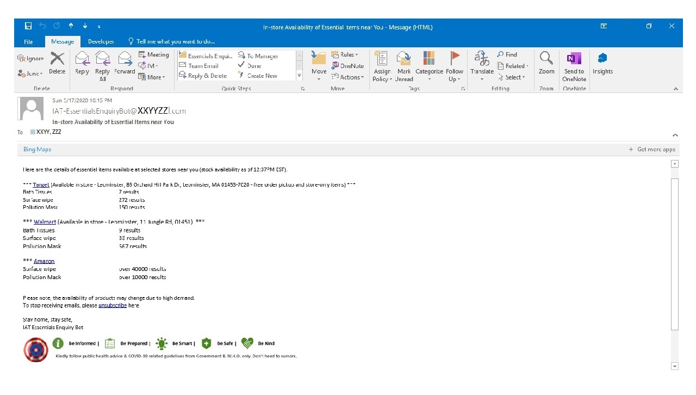
Task: Reply with a Meeting
Action: tap(153, 54)
